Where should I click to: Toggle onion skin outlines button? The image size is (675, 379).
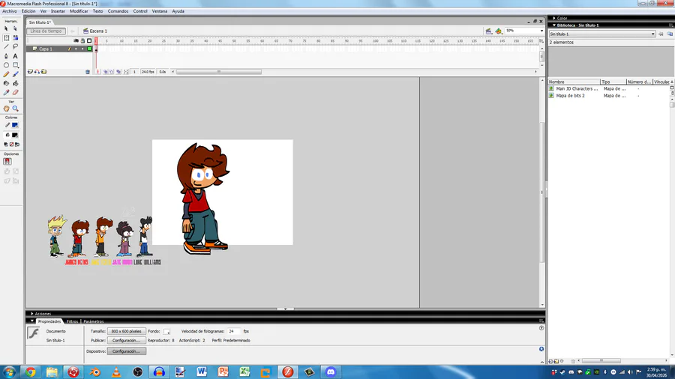point(112,72)
